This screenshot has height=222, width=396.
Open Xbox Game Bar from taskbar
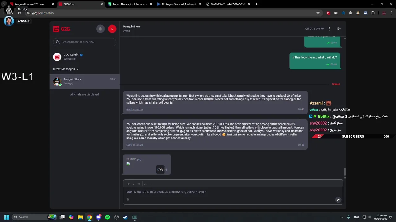(x=135, y=217)
